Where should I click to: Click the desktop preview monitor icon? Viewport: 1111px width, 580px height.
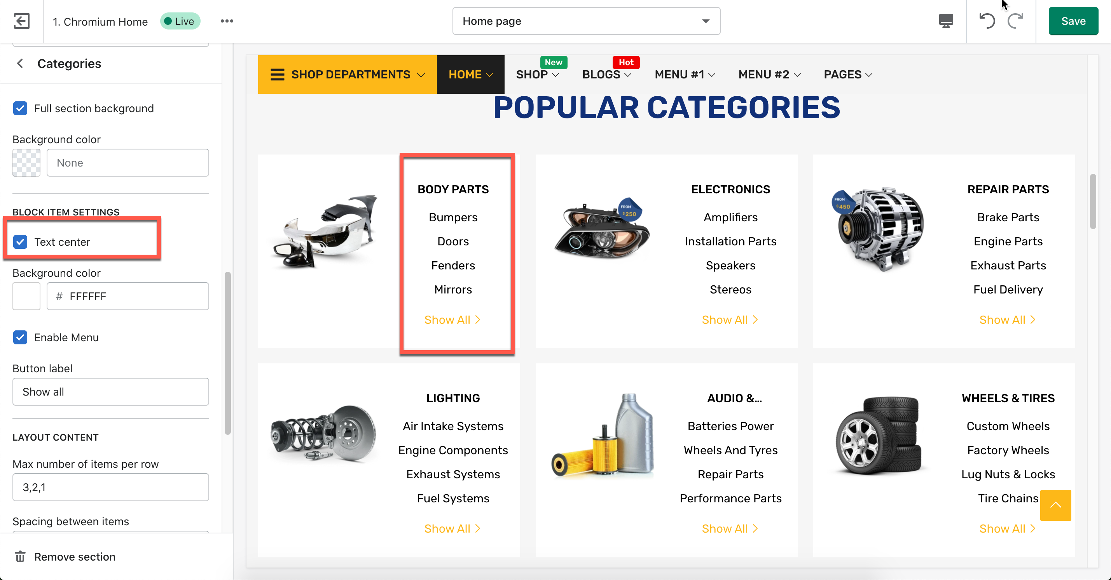tap(946, 21)
